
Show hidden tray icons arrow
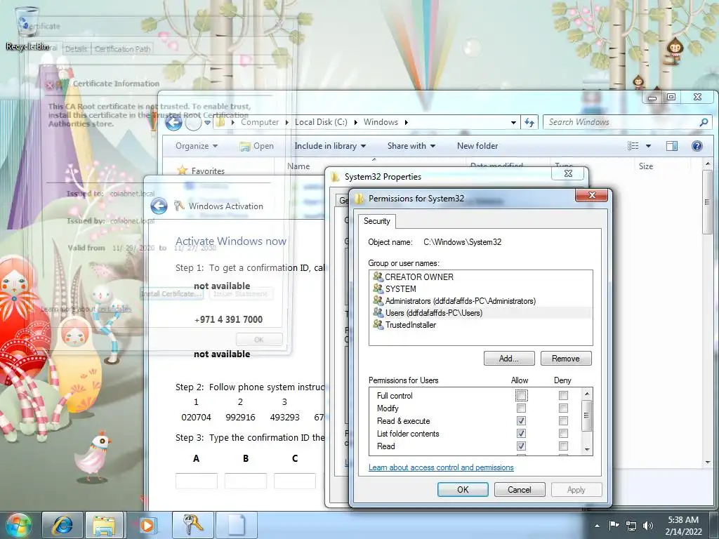(597, 526)
